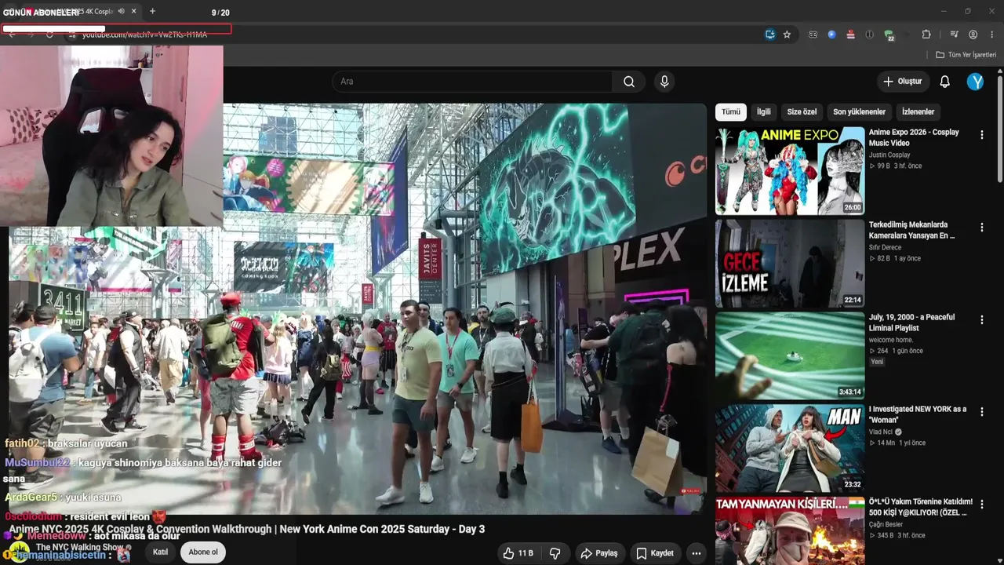
Task: Save the video with Kaydet
Action: click(x=654, y=553)
